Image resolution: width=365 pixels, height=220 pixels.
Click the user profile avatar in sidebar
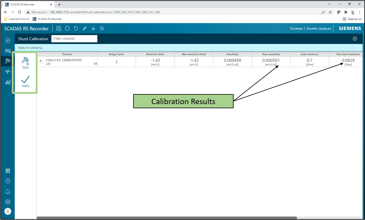coord(8,211)
